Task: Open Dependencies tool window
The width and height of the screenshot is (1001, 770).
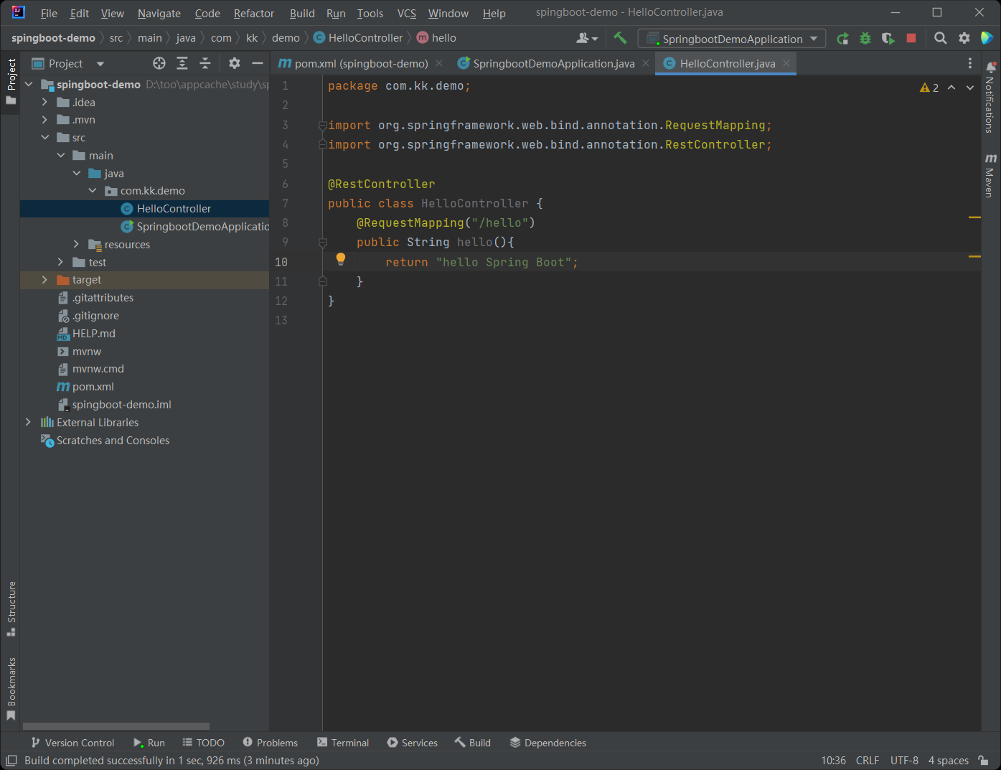Action: point(548,743)
